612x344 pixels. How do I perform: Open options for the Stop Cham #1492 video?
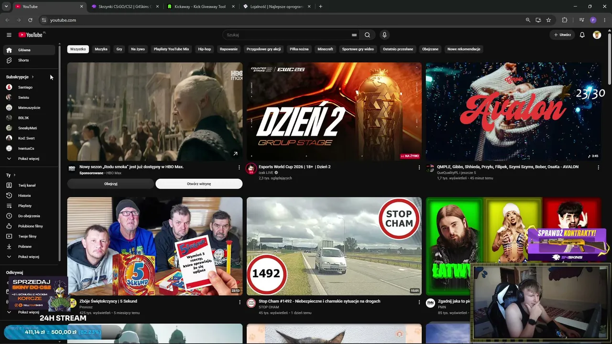tap(419, 302)
